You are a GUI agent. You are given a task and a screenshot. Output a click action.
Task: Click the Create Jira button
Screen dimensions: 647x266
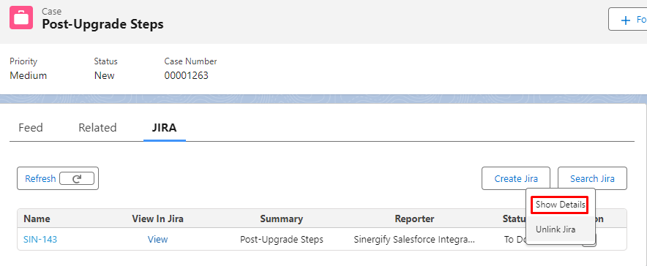[x=516, y=178]
